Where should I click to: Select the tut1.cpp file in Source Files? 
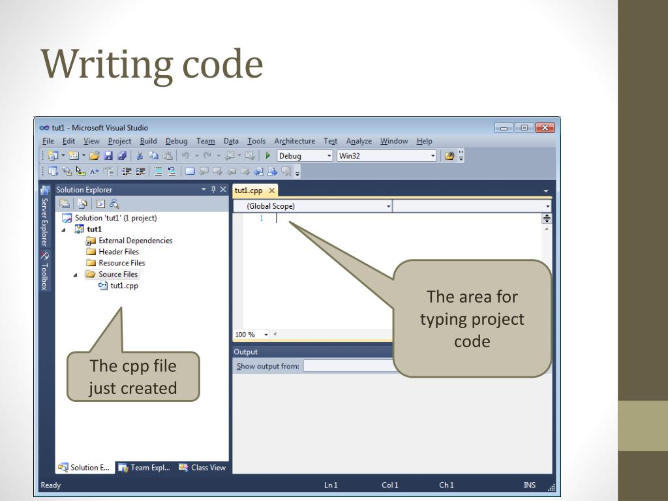tap(119, 286)
